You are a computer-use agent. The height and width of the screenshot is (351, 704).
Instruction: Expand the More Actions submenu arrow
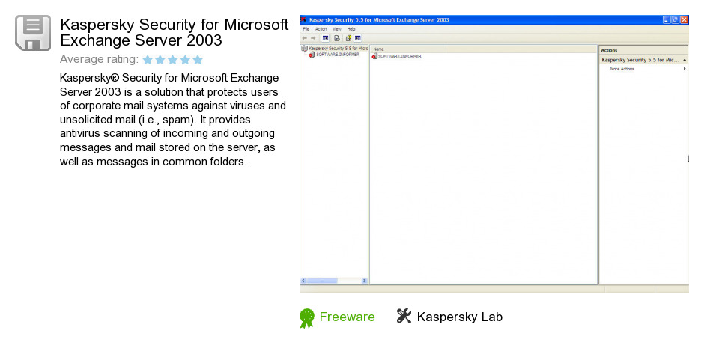(x=685, y=69)
